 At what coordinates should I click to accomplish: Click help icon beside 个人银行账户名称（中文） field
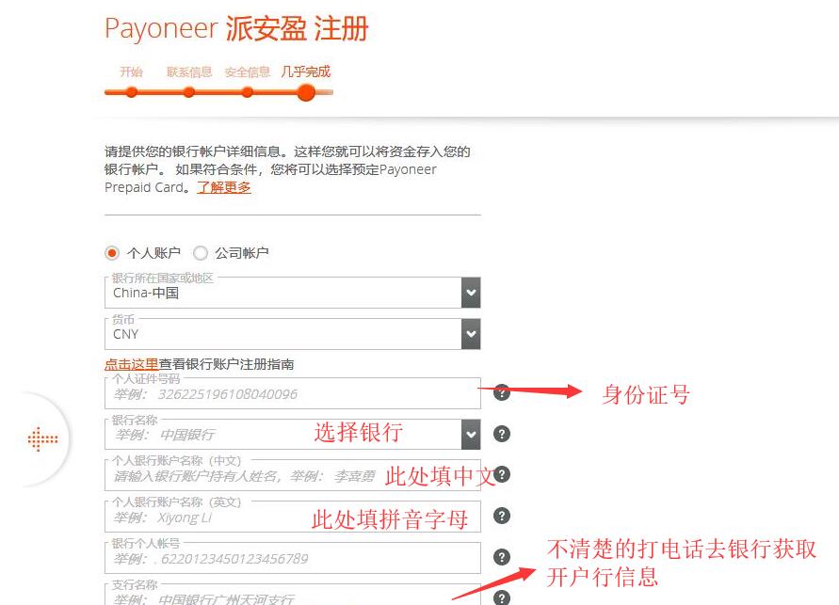[502, 474]
